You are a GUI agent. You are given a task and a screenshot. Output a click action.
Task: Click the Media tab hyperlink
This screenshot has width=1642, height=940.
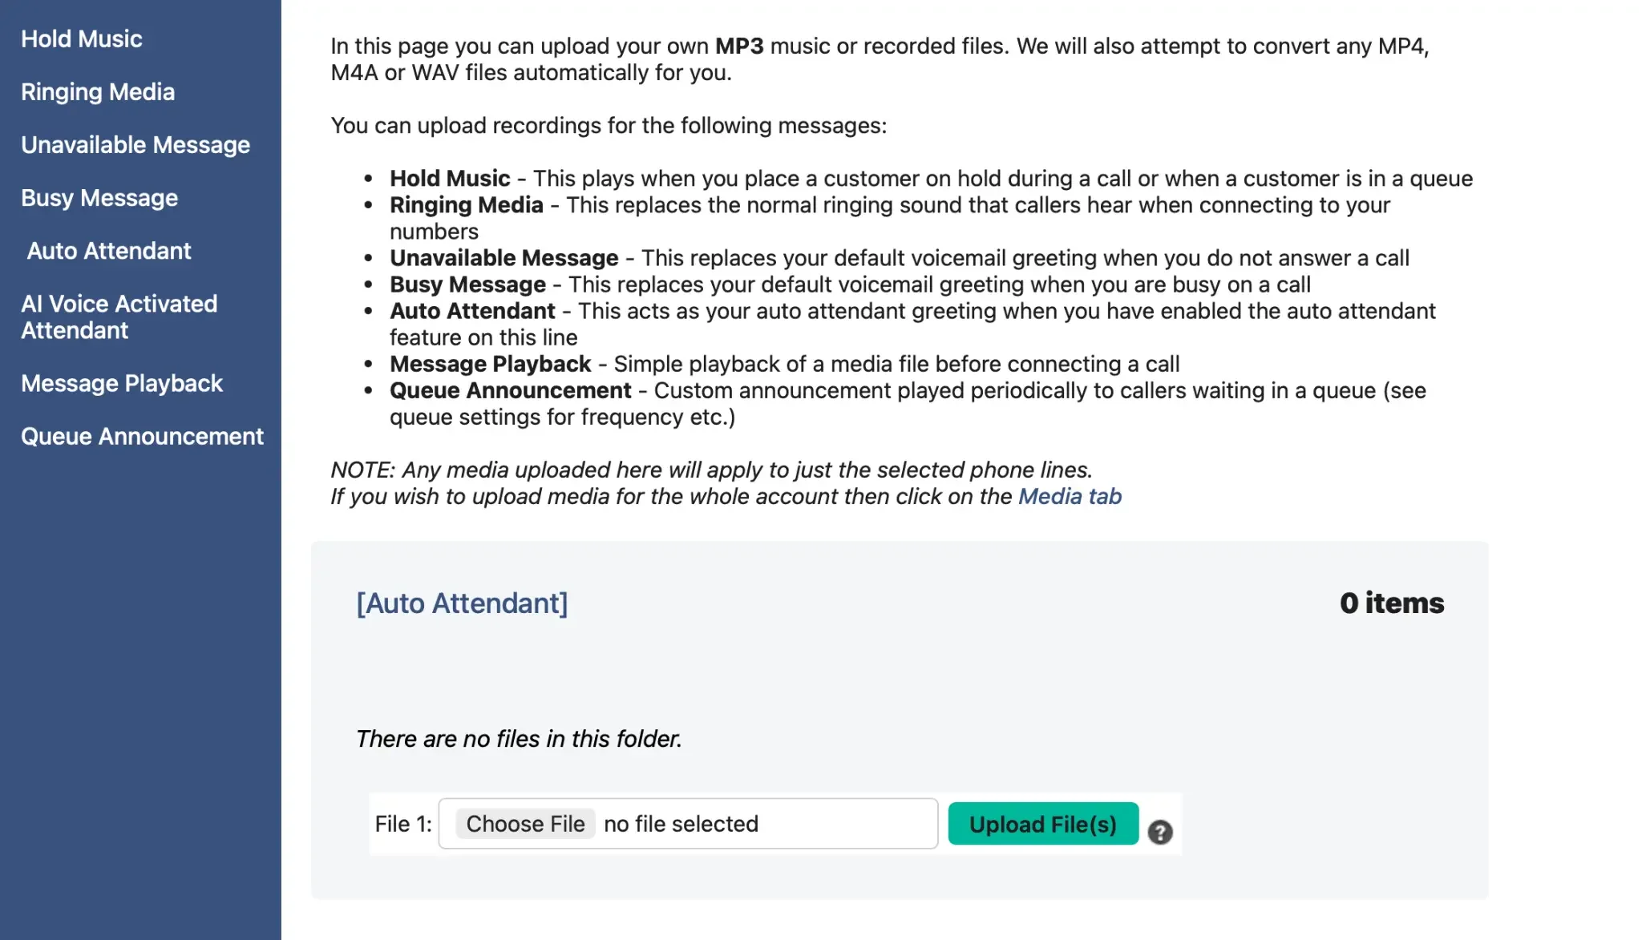point(1069,496)
